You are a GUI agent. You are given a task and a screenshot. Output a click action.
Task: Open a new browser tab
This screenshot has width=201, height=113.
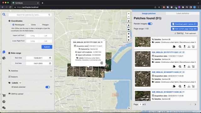42,3
